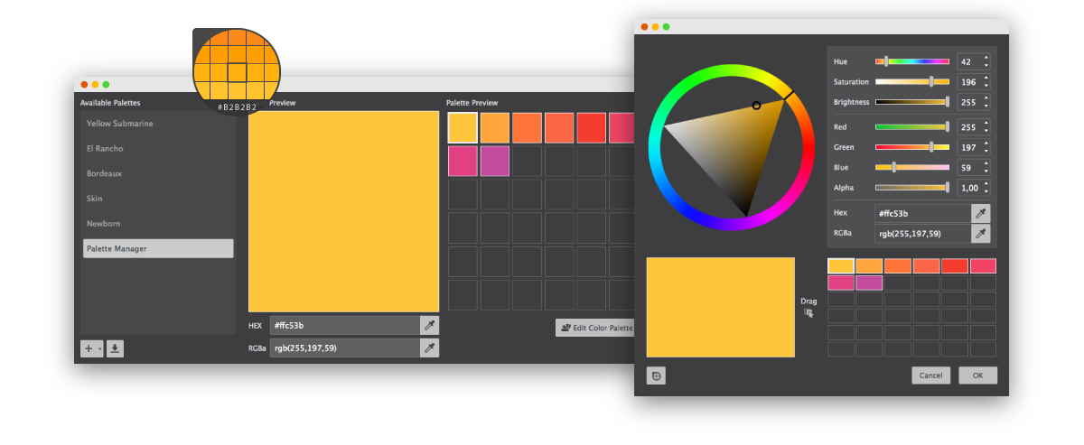Click the Red value stepper arrows
Viewport: 1084px width, 445px height.
tap(986, 126)
